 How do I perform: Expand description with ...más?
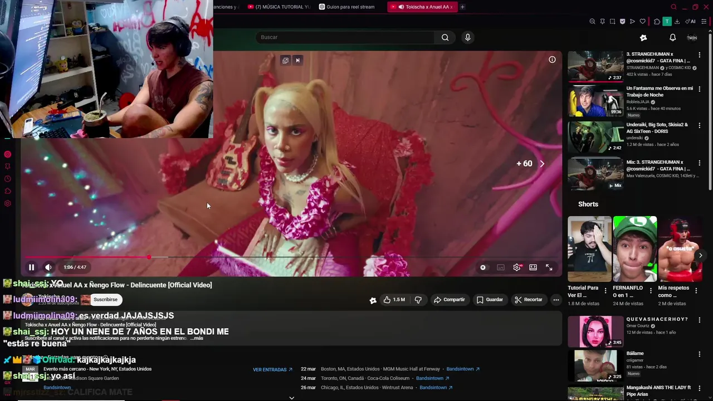click(x=197, y=338)
